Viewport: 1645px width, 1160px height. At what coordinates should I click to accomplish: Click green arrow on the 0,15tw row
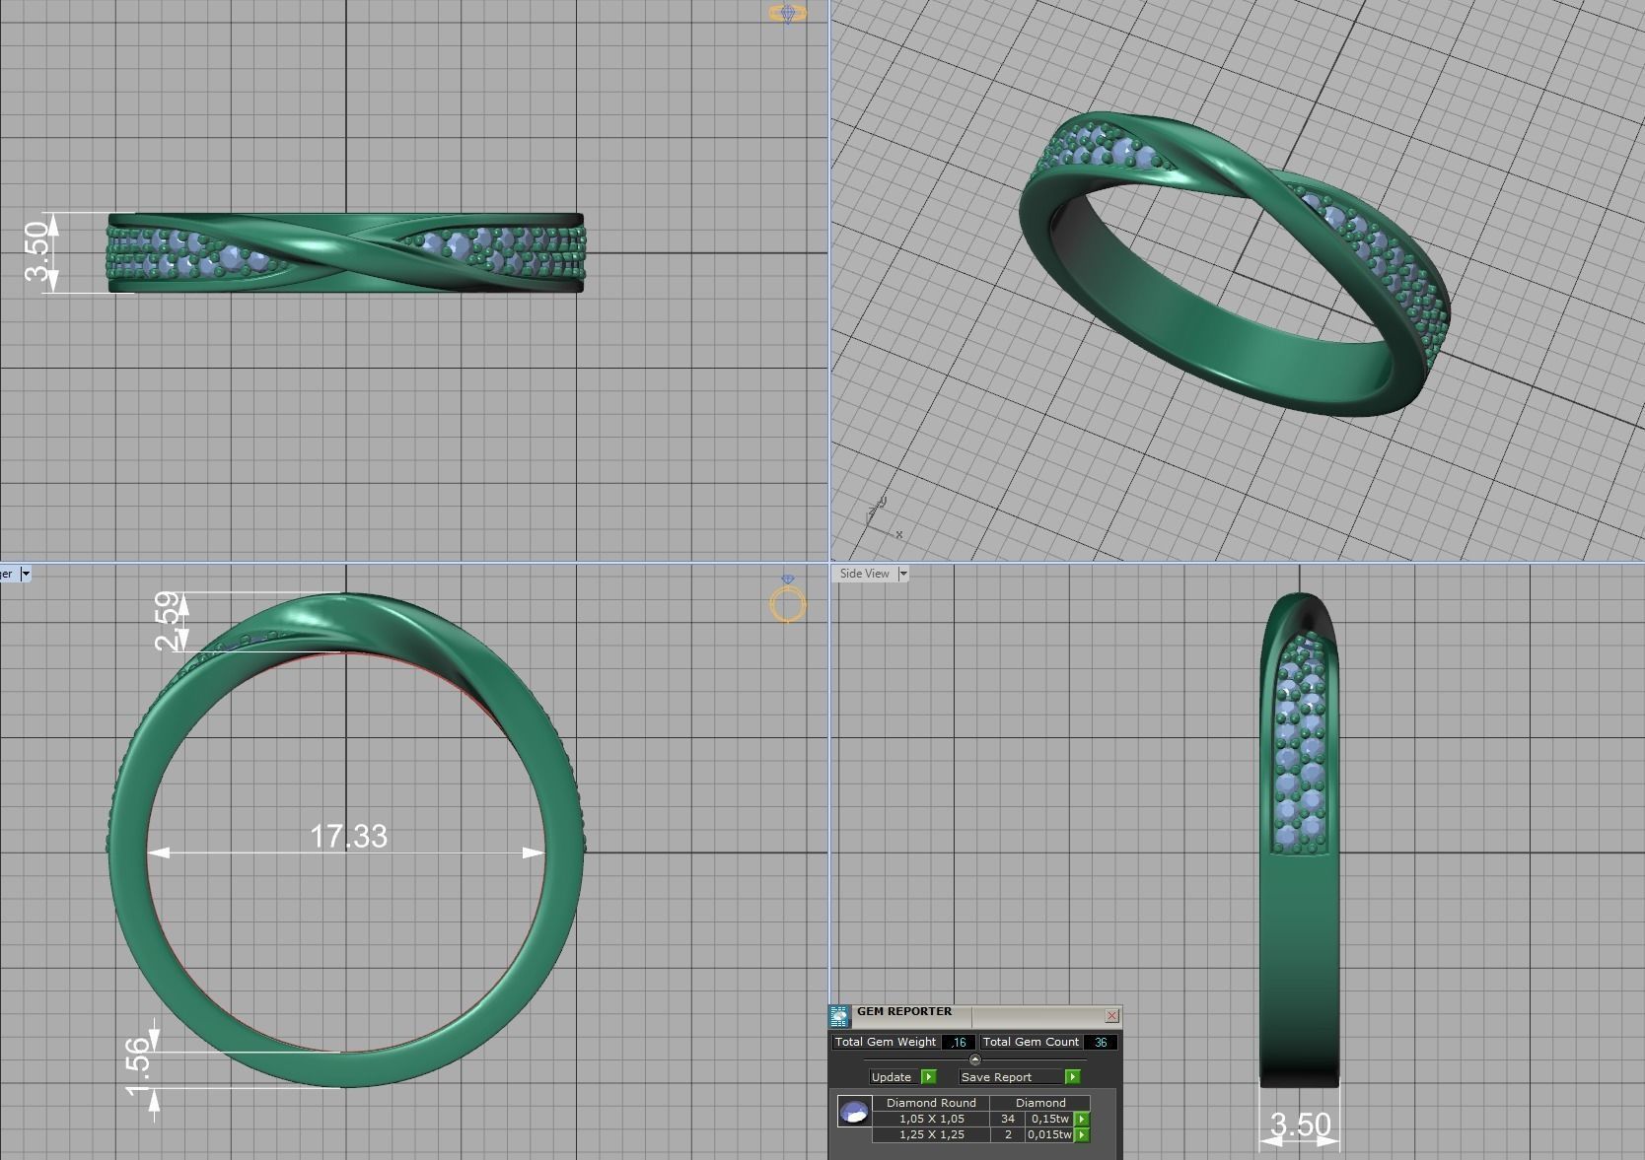[1082, 1119]
